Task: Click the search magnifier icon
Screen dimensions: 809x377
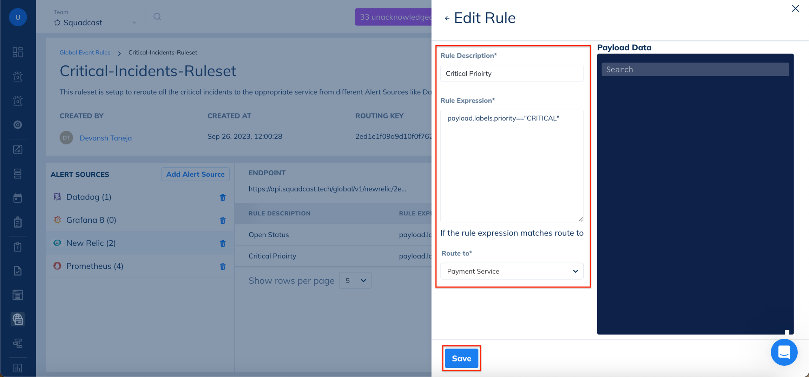Action: click(x=157, y=17)
